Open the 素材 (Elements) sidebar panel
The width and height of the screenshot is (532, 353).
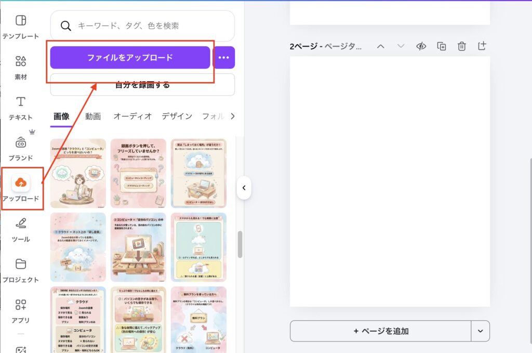21,67
